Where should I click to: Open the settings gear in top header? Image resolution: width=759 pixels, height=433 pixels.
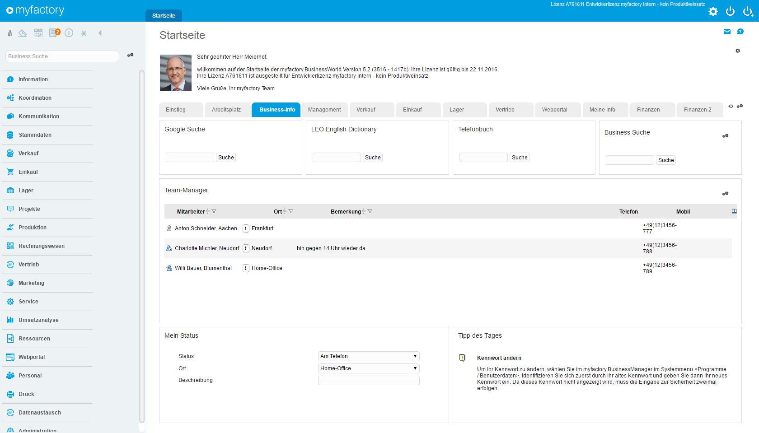(x=713, y=12)
